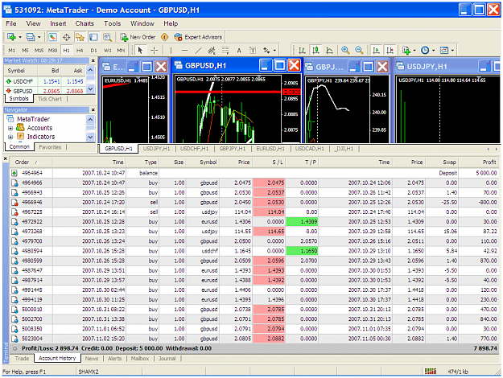Select the D1 timeframe

pos(93,51)
